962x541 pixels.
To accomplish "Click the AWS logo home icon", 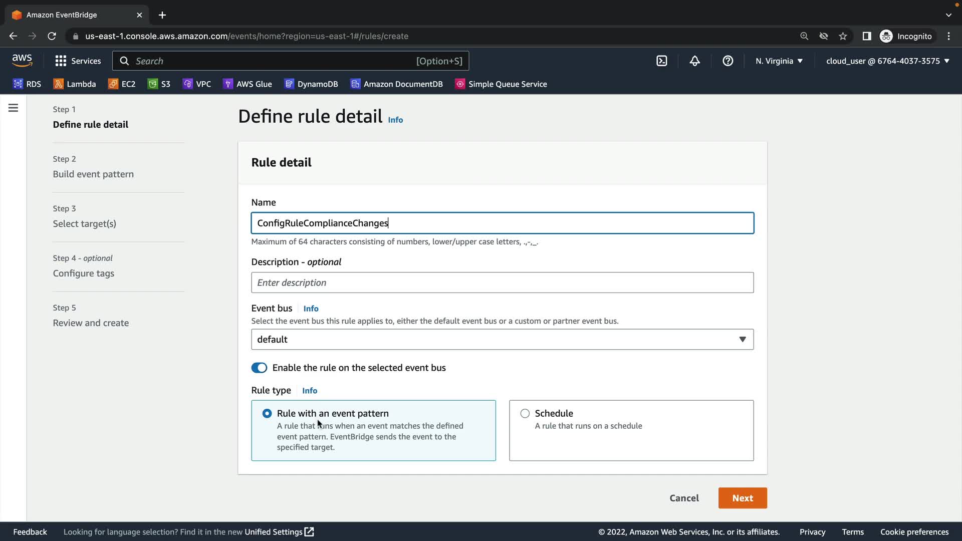I will (22, 61).
